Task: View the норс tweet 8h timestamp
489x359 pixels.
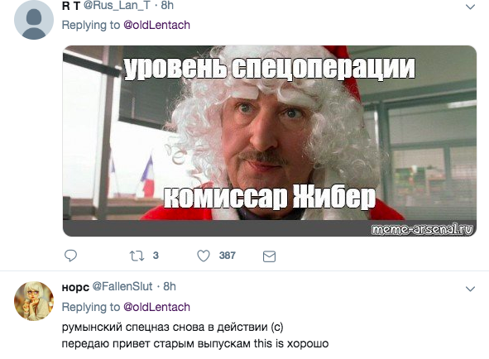Action: [x=170, y=286]
